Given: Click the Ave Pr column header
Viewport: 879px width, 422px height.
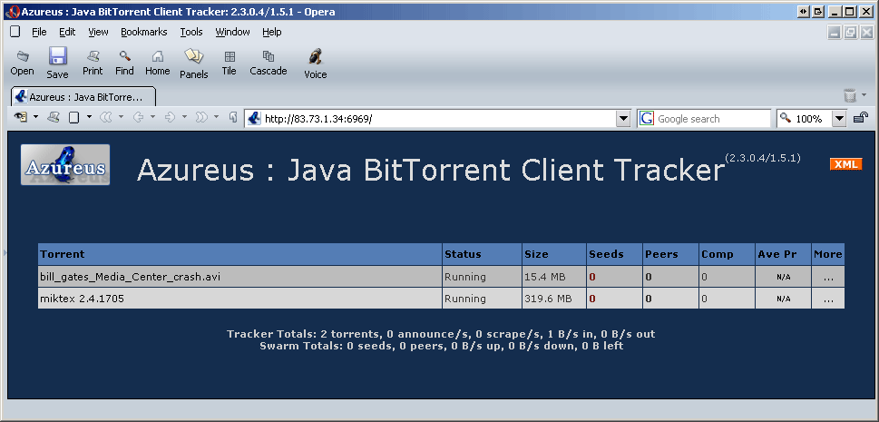Looking at the screenshot, I should pyautogui.click(x=783, y=254).
